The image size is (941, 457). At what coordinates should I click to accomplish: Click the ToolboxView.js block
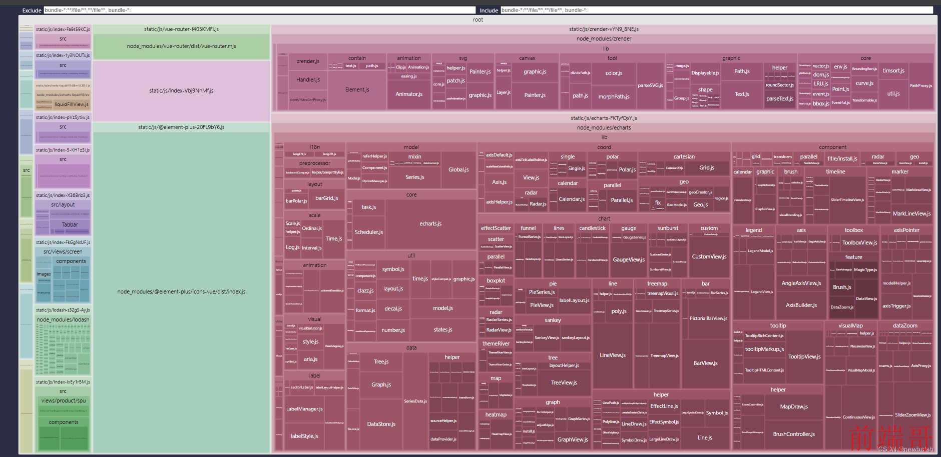(x=859, y=243)
